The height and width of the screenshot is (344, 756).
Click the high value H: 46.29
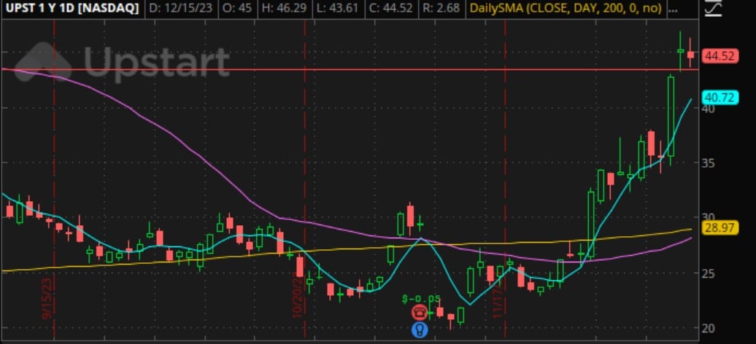(x=284, y=8)
